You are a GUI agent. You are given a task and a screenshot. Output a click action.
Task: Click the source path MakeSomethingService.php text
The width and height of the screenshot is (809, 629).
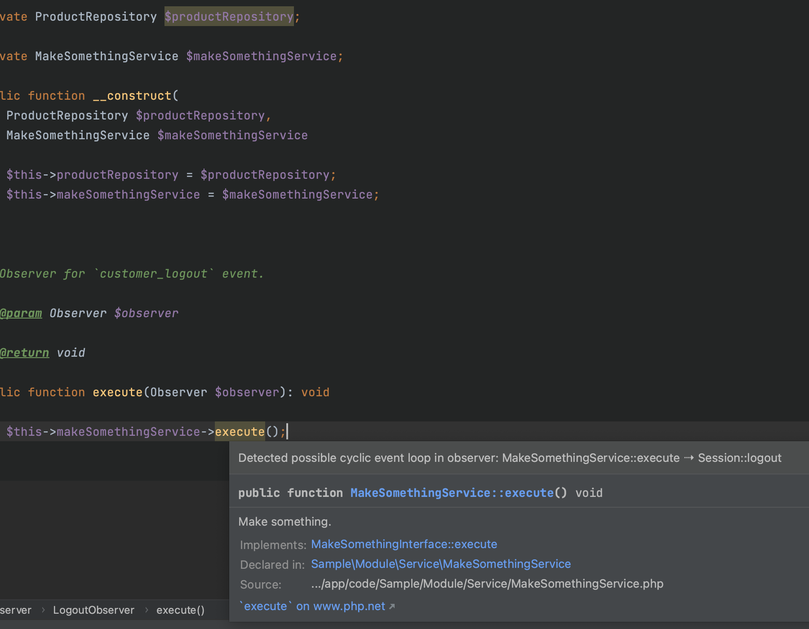coord(487,584)
